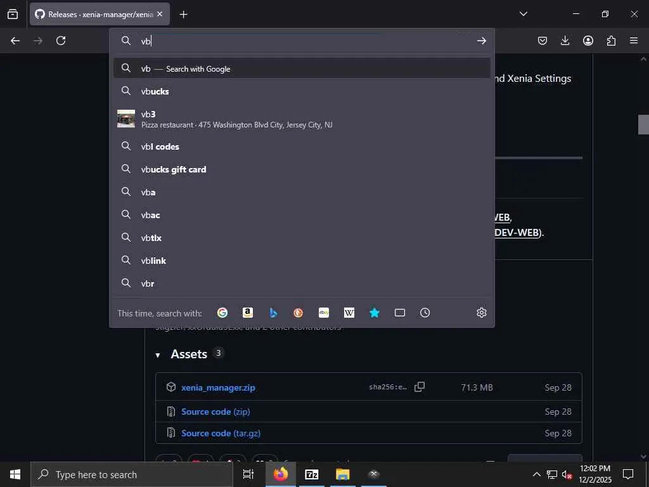Screen dimensions: 649x487
Task: Click the taskbar 'Type here to search' box
Action: (132, 474)
